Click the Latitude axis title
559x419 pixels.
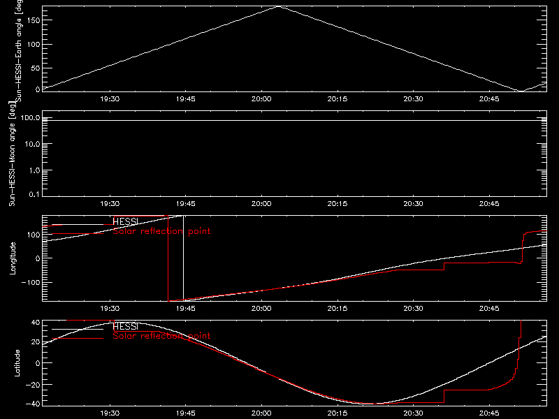[17, 363]
